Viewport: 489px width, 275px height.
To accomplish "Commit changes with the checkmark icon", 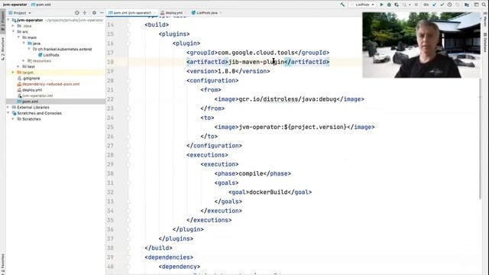I will pyautogui.click(x=442, y=5).
